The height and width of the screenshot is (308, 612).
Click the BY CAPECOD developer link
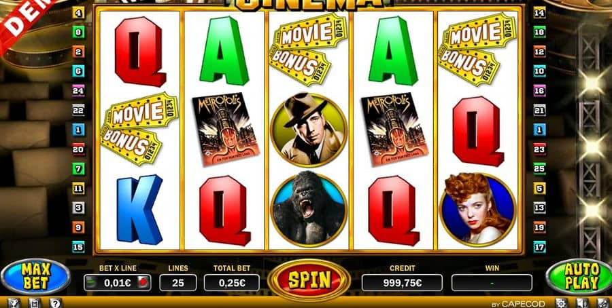(x=518, y=304)
